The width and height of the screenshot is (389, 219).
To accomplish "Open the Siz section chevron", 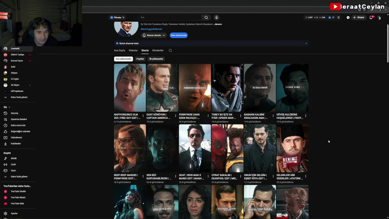I will coord(9,107).
